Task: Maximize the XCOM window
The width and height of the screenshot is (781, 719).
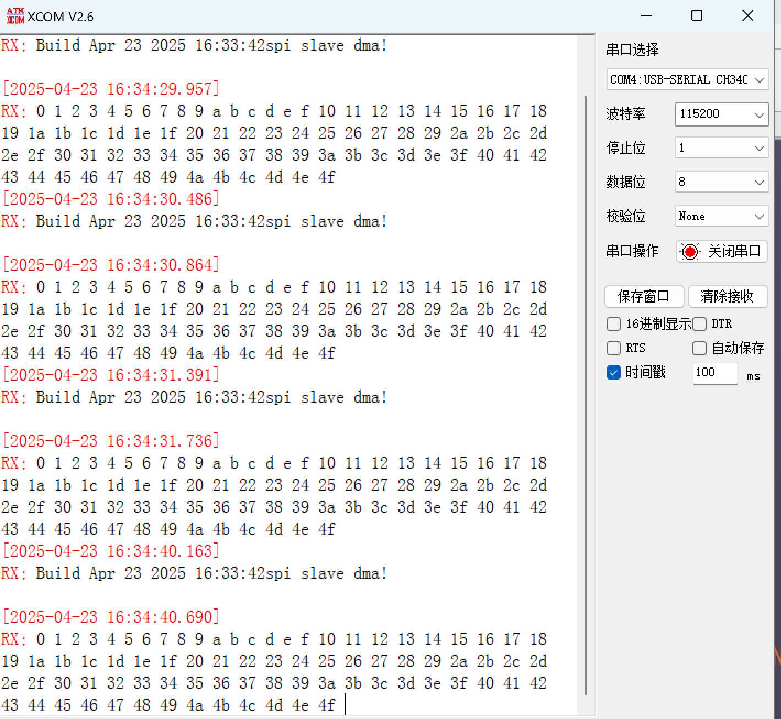Action: pyautogui.click(x=697, y=16)
